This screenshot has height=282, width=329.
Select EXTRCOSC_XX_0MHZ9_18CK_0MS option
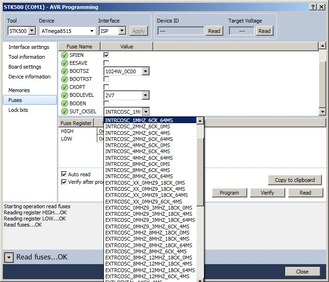(x=150, y=183)
